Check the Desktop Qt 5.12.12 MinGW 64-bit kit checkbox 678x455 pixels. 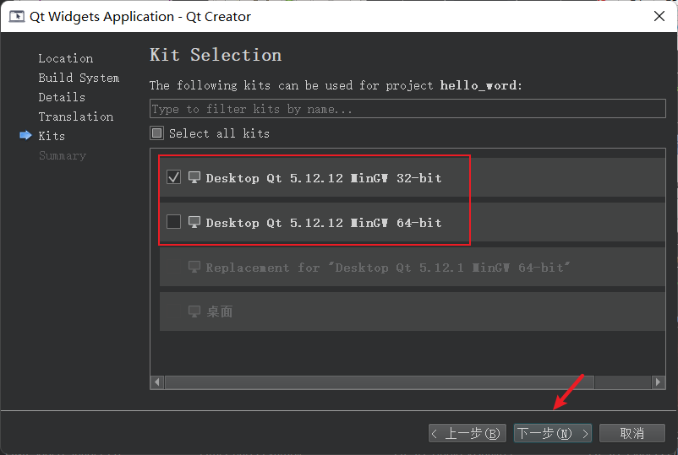coord(173,222)
